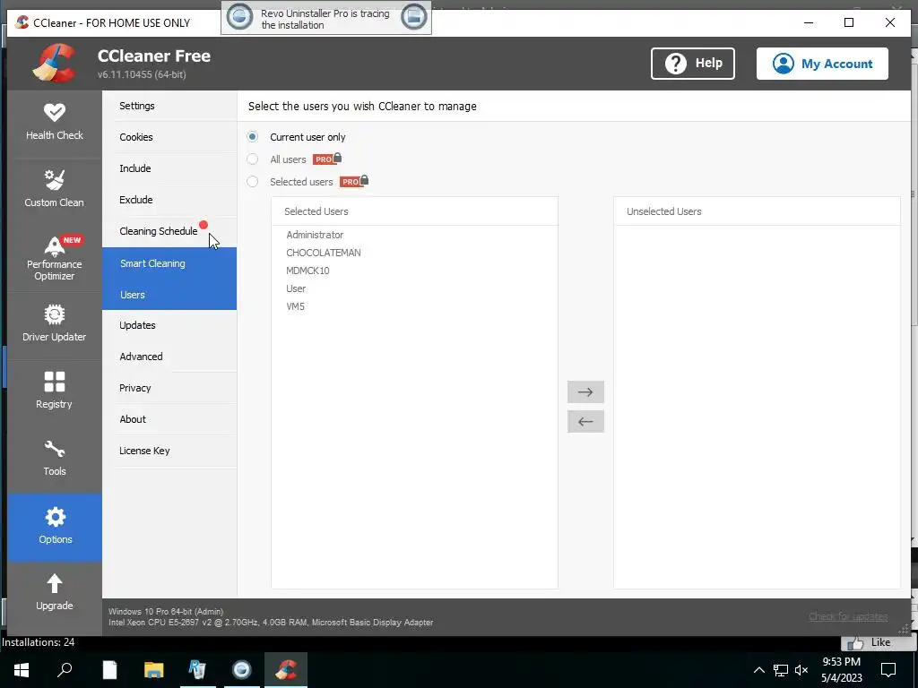
Task: Open the Health Check section
Action: pyautogui.click(x=55, y=124)
